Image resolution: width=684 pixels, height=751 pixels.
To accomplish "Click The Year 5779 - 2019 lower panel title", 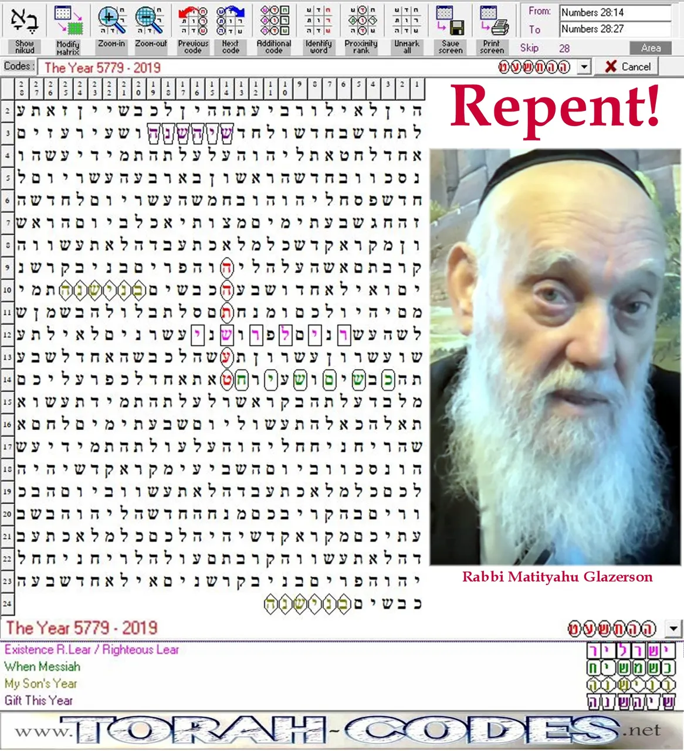I will point(82,628).
